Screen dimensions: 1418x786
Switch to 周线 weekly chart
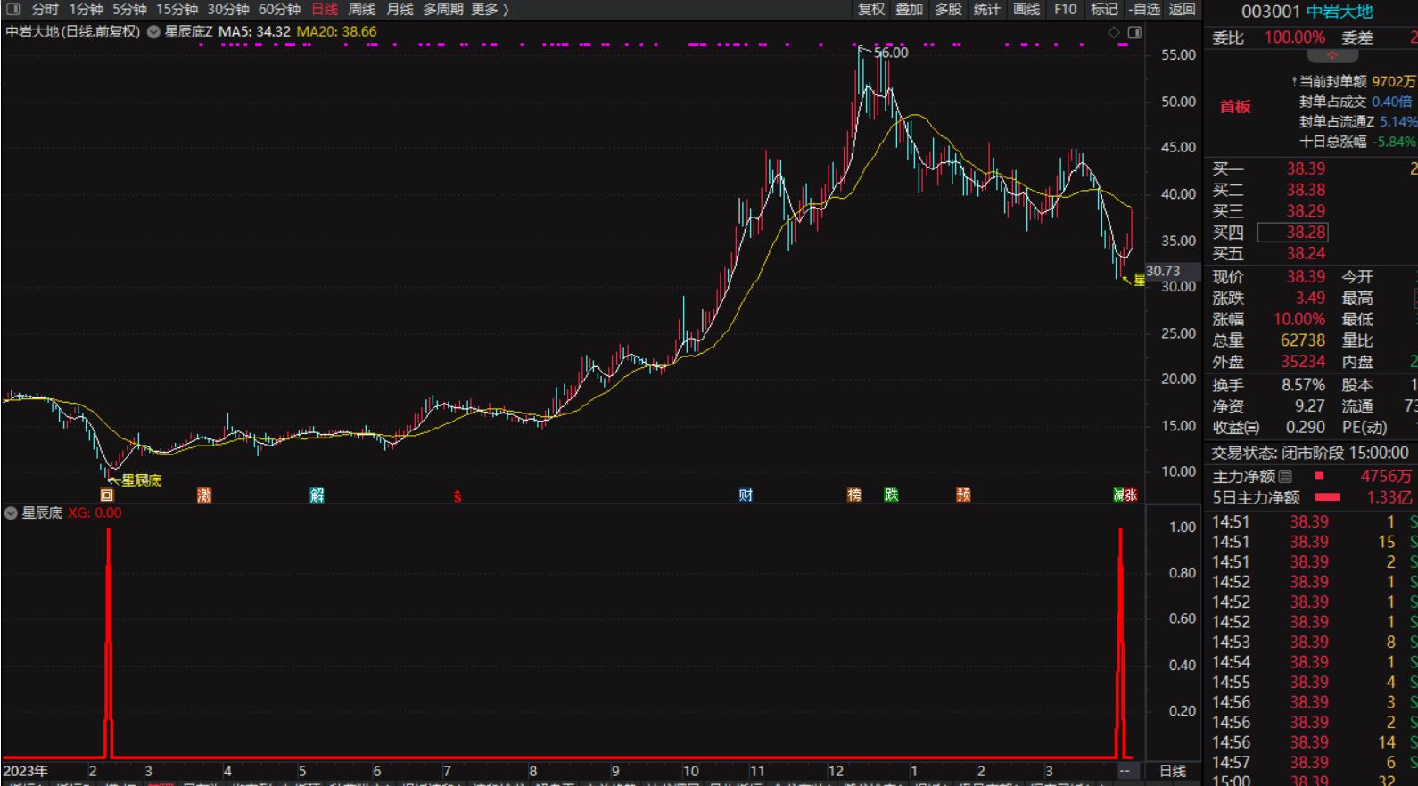(361, 9)
